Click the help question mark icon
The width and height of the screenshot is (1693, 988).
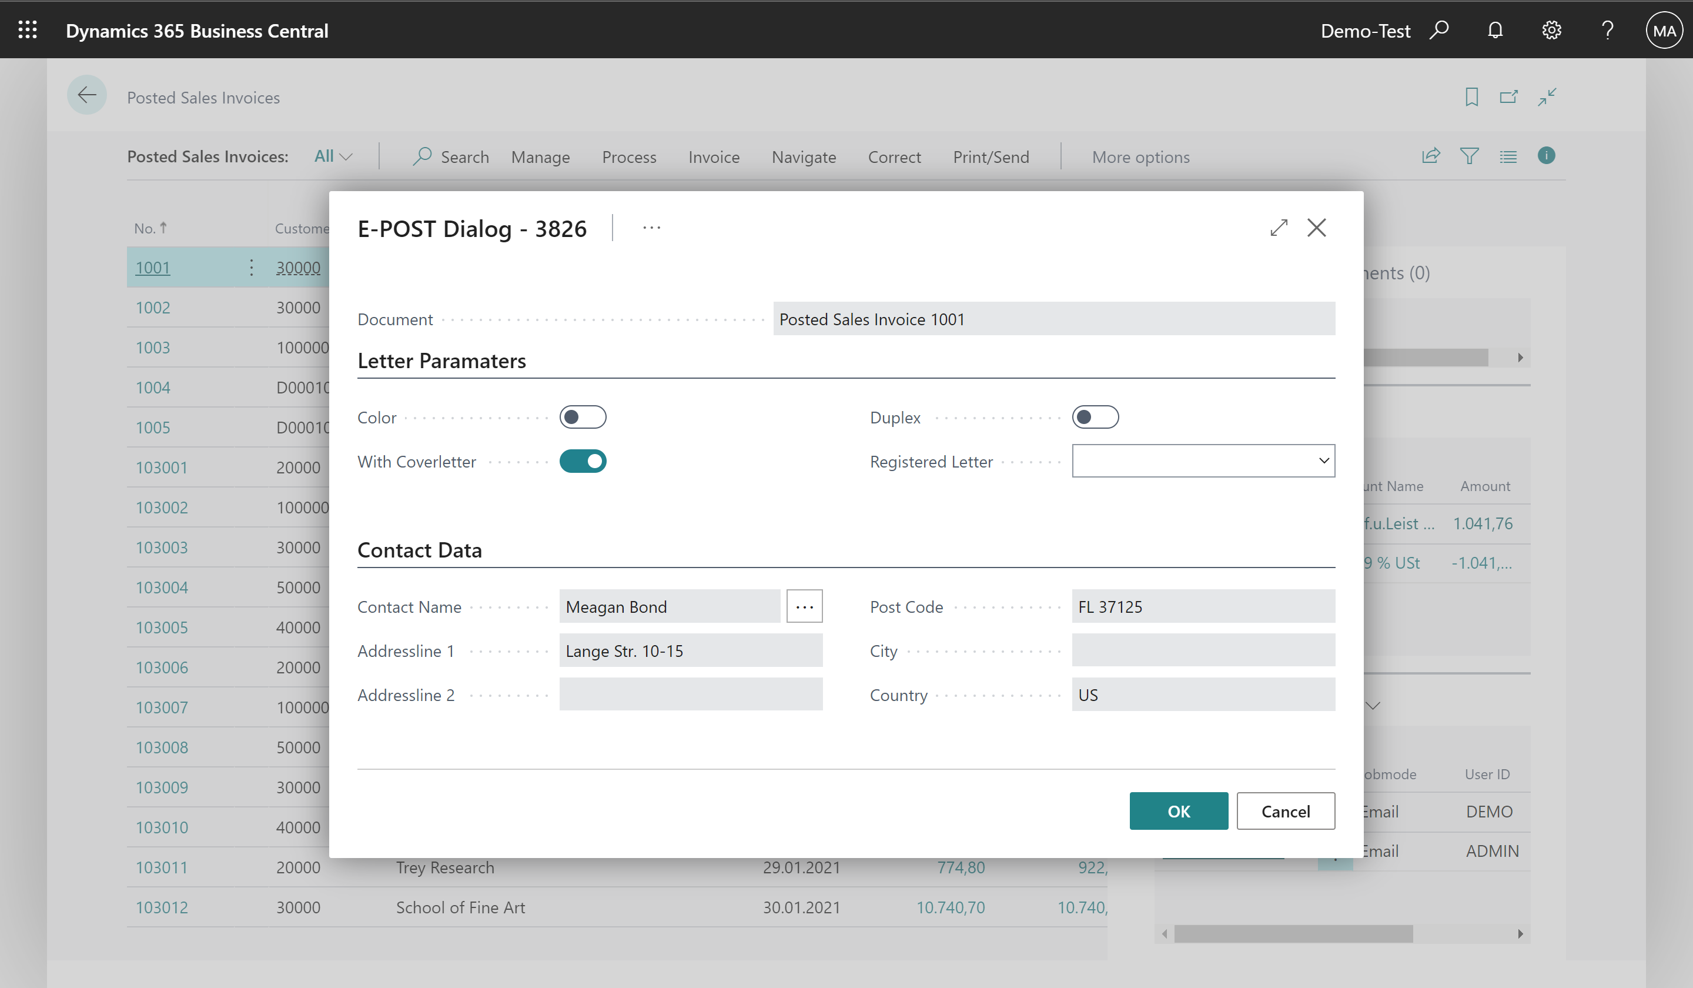point(1607,30)
